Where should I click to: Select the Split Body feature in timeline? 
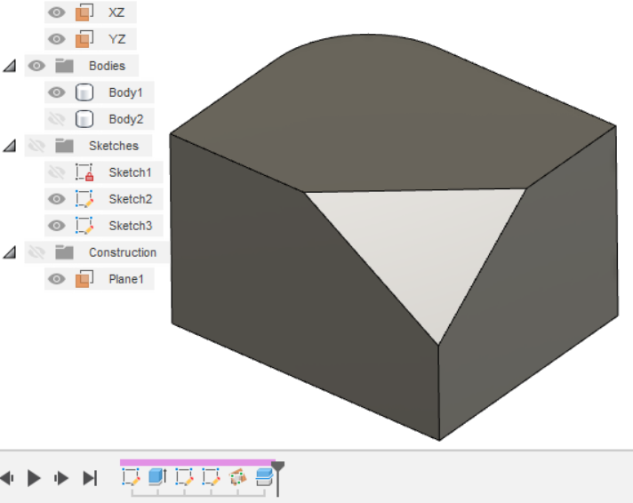264,476
